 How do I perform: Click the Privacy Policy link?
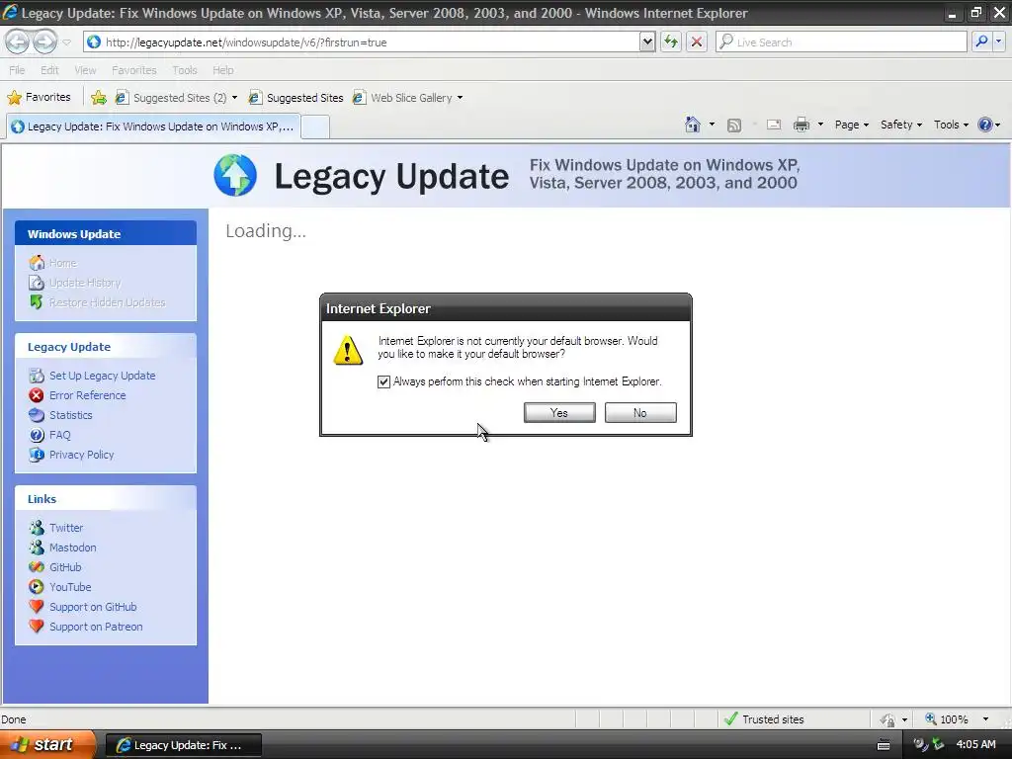pyautogui.click(x=81, y=455)
